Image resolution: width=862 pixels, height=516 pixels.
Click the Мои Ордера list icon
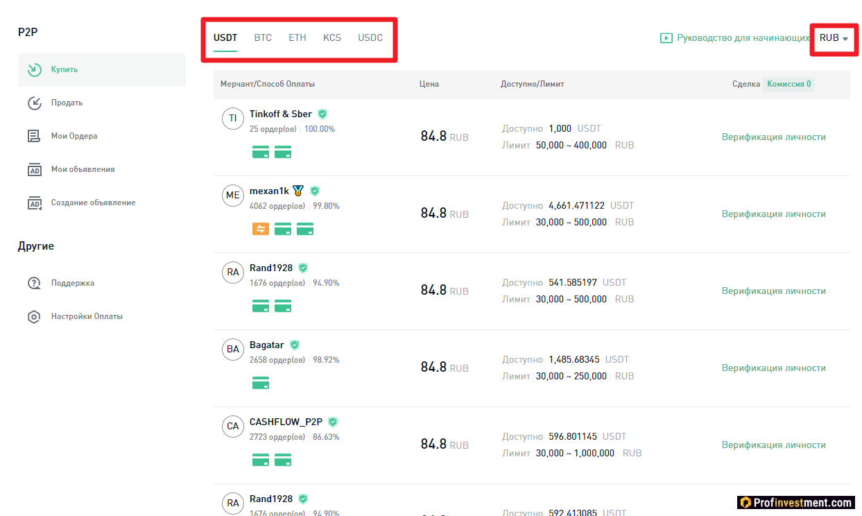(35, 137)
